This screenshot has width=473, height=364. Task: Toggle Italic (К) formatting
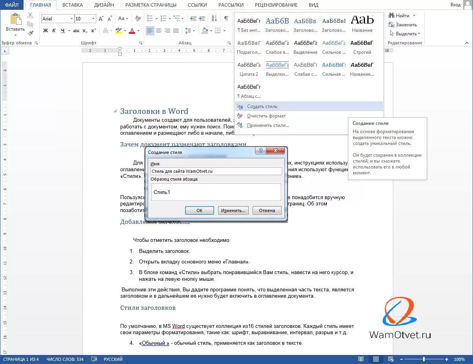pyautogui.click(x=54, y=31)
